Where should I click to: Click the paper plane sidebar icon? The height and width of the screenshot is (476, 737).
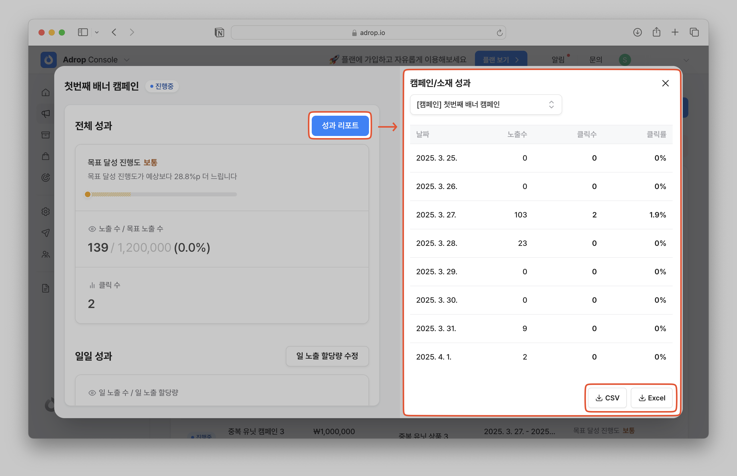pos(46,233)
